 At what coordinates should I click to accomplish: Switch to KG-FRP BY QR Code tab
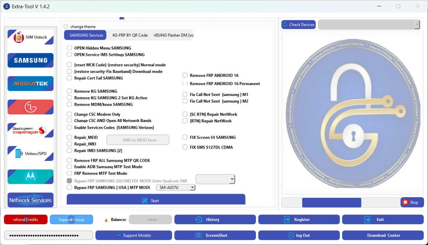130,35
